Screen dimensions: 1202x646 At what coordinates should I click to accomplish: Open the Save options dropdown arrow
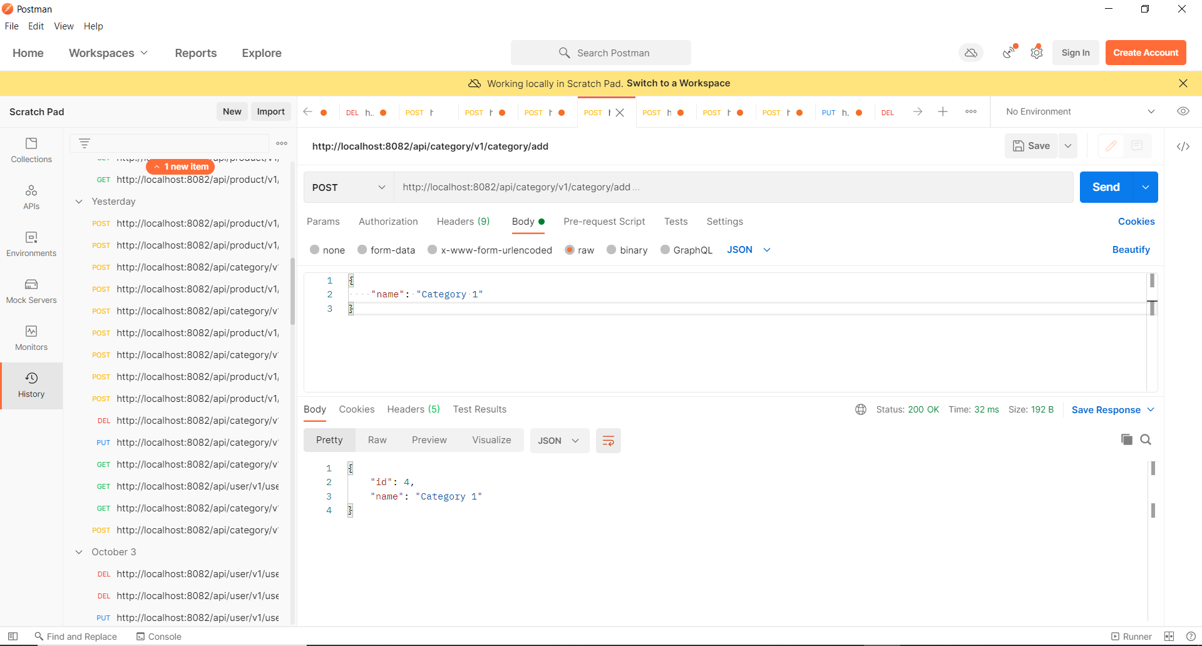pyautogui.click(x=1068, y=146)
